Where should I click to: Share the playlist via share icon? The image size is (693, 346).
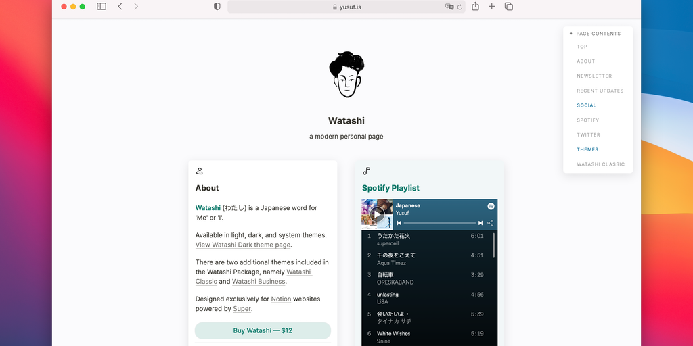coord(490,223)
